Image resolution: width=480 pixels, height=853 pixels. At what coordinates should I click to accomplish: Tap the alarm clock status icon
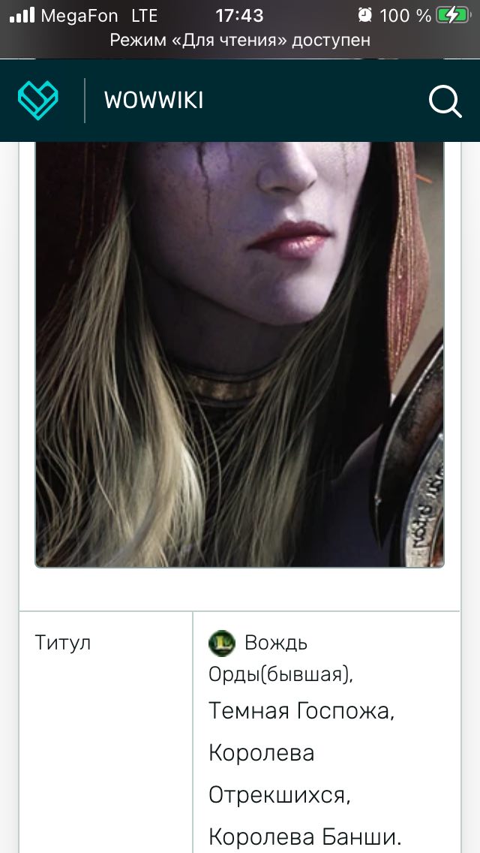tap(364, 15)
